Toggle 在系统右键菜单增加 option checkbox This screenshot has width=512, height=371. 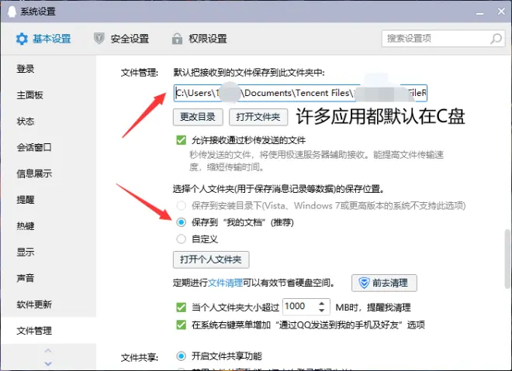(x=182, y=325)
